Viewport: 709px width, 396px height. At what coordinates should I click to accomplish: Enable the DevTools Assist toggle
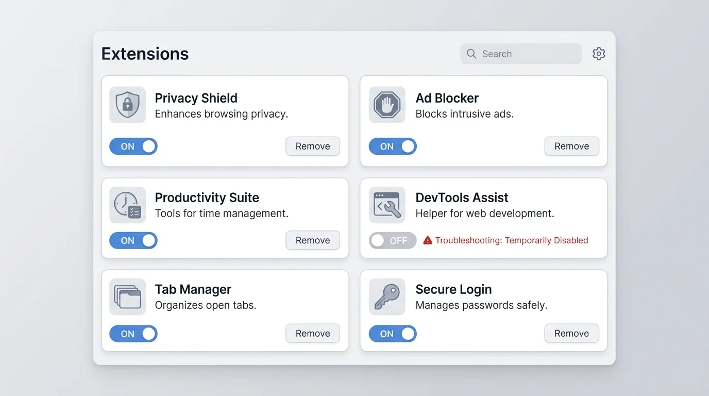coord(393,240)
